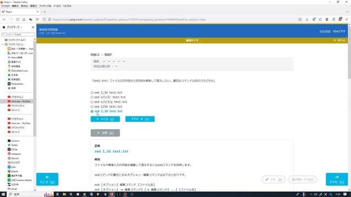Select option 'sed s/1/3/g test.txt'
The width and height of the screenshot is (351, 197).
coord(92,102)
